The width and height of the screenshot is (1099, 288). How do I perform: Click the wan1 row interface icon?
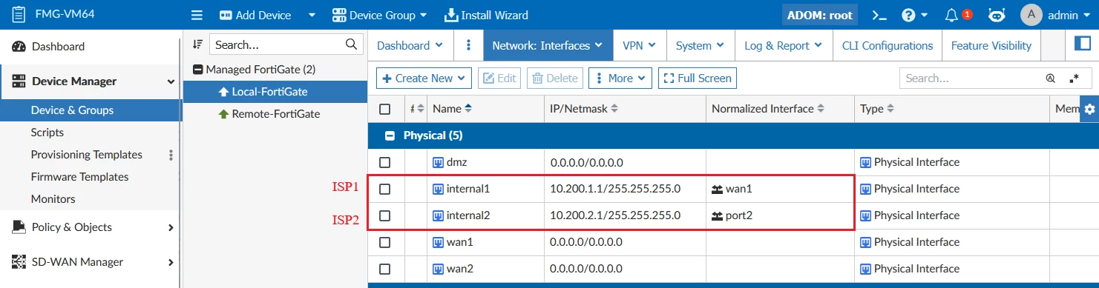coord(438,242)
